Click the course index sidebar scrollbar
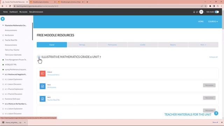The image size is (224, 126). (33, 31)
